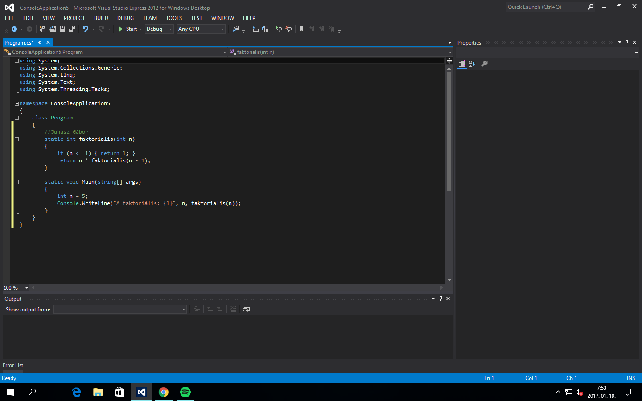The image size is (642, 401).
Task: Collapse the faktorialis method block
Action: click(16, 139)
